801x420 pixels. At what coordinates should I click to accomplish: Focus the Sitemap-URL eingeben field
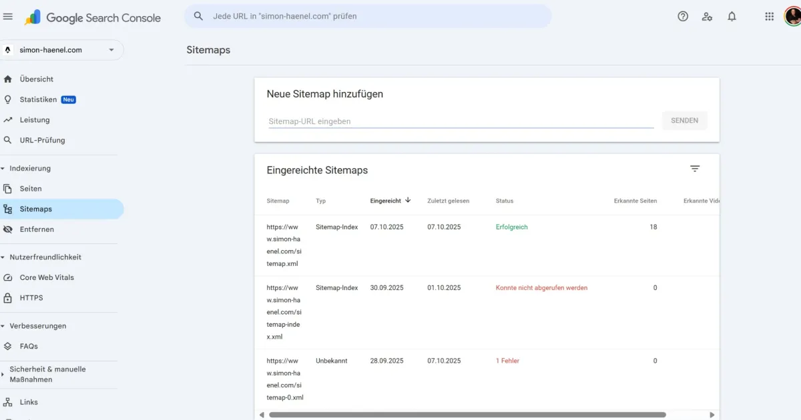coord(461,121)
